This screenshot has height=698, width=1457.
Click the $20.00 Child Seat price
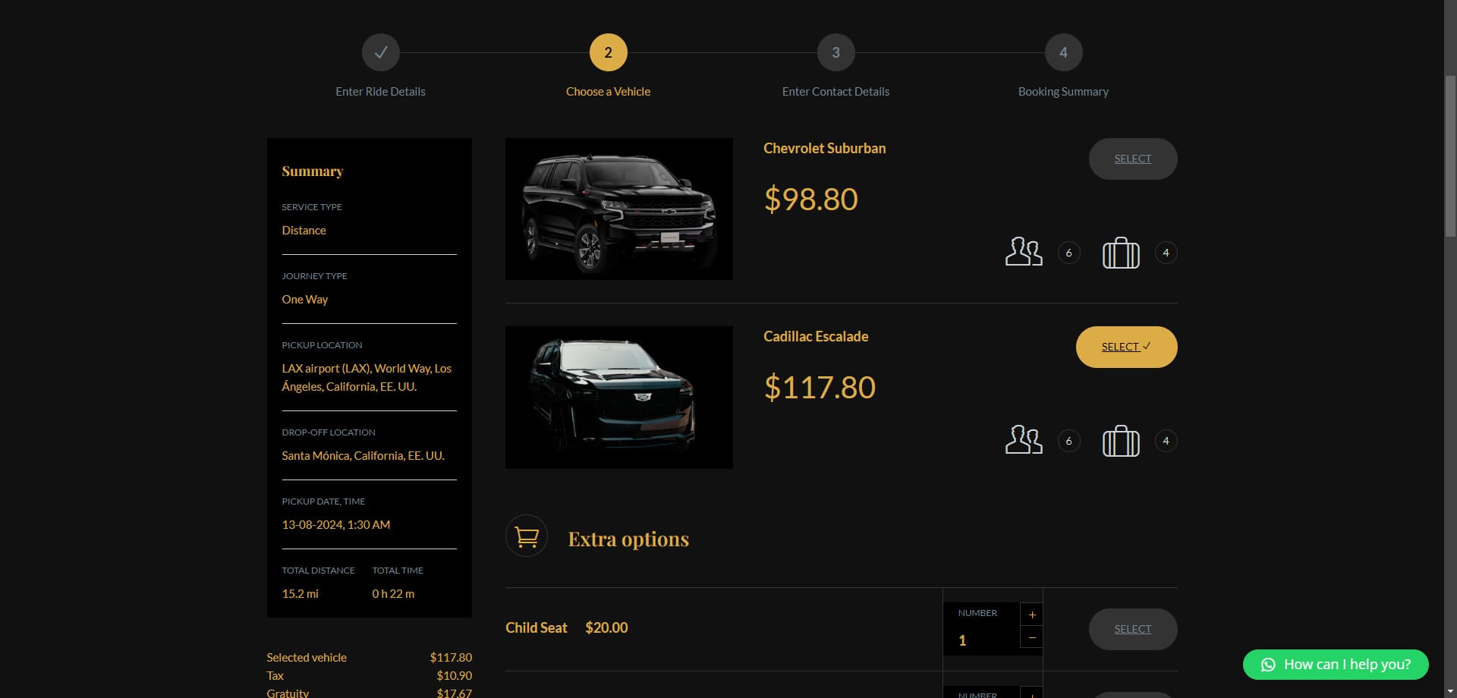tap(606, 628)
